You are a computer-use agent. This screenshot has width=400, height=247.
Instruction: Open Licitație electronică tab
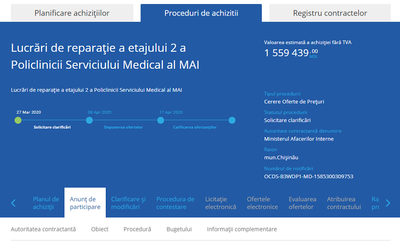click(220, 203)
